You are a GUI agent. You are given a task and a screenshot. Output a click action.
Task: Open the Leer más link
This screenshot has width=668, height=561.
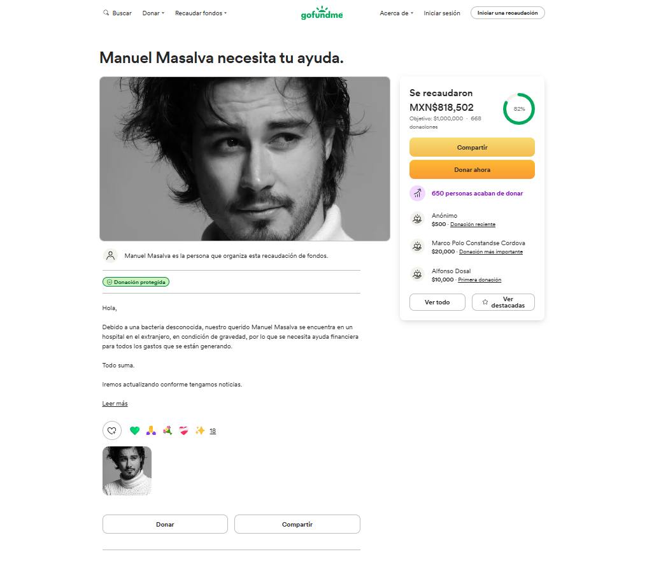[x=115, y=403]
